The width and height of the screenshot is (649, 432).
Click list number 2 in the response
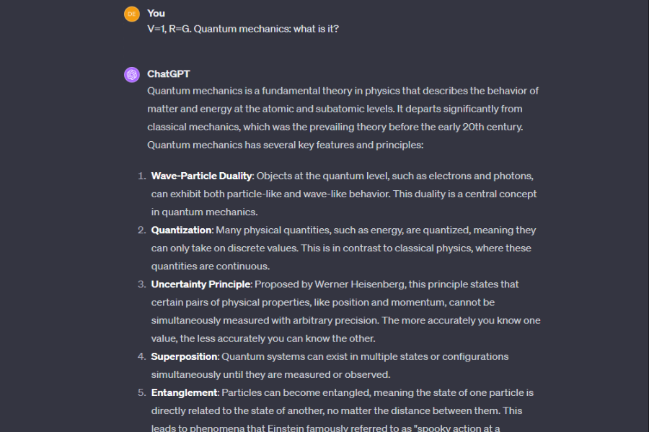point(141,230)
